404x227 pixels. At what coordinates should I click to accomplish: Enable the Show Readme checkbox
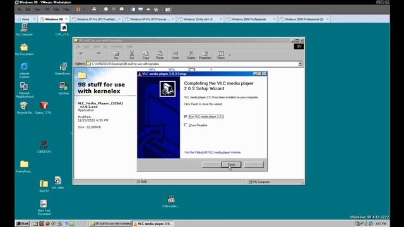(186, 125)
